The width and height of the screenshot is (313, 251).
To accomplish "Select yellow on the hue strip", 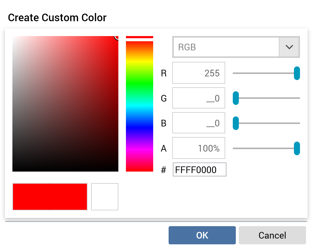I will coord(140,62).
